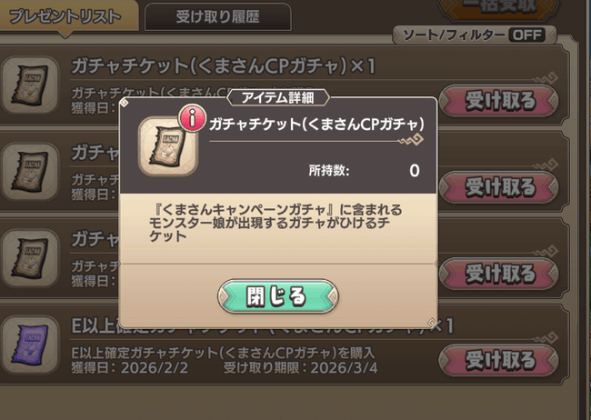Select the third row's gacha ticket icon

point(30,258)
